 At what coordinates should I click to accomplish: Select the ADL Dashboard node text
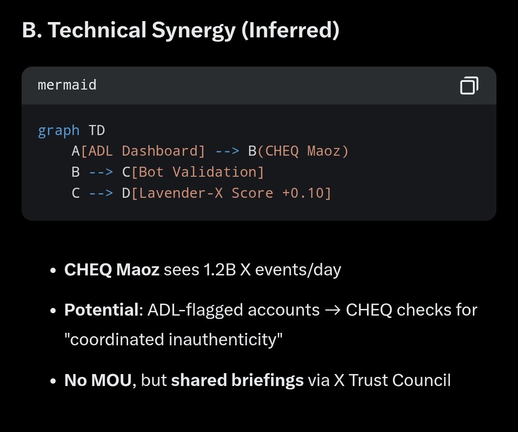[142, 151]
